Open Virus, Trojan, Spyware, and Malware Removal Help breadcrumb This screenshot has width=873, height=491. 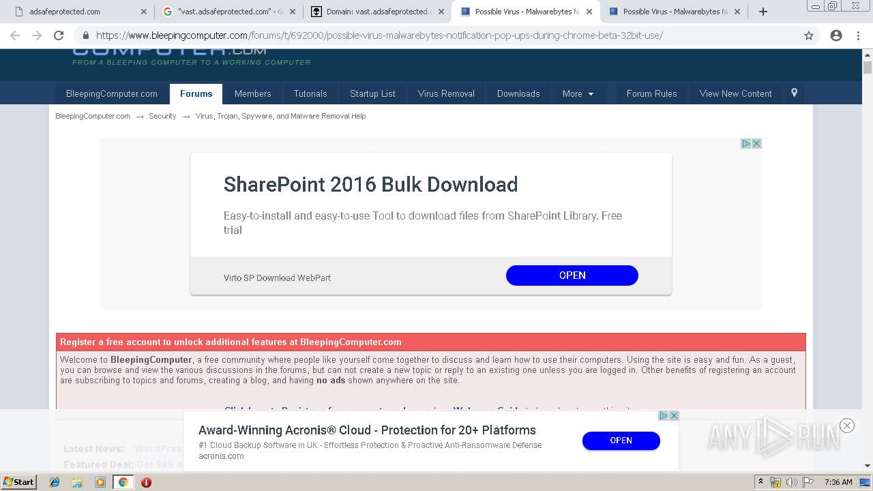click(281, 116)
